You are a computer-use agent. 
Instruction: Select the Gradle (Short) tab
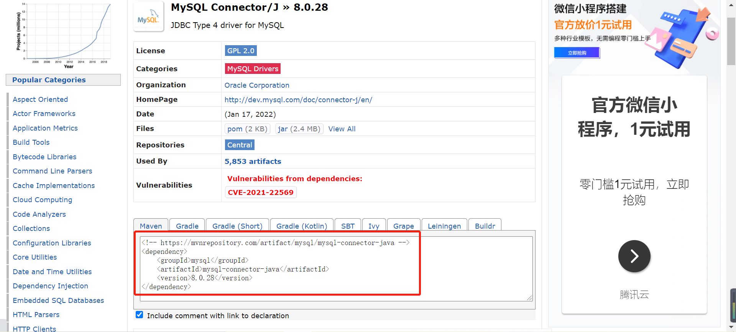tap(237, 226)
